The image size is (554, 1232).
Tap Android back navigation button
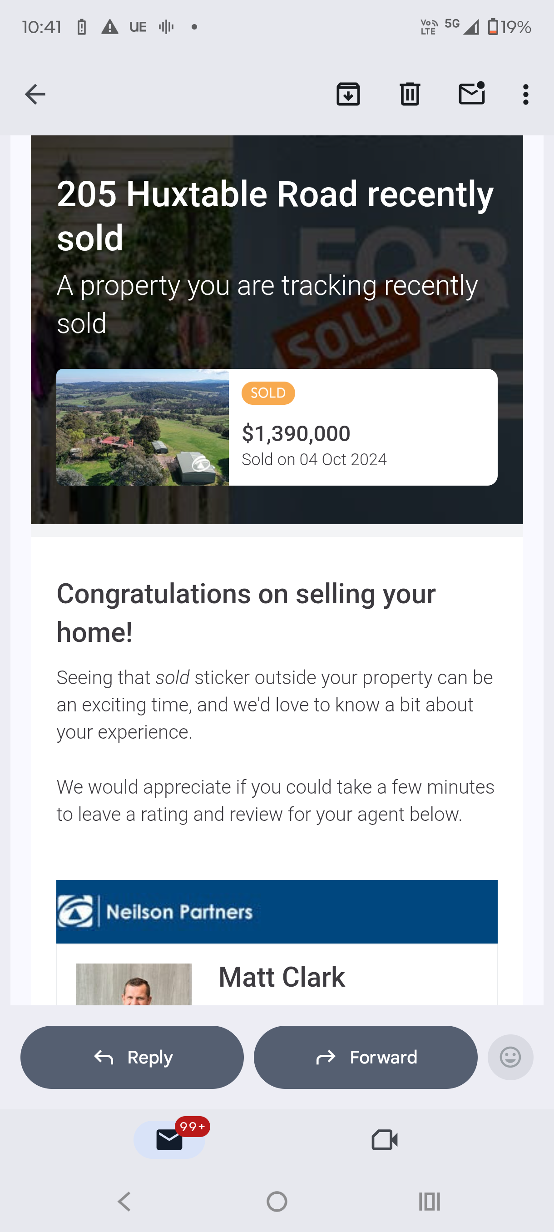(x=124, y=1202)
